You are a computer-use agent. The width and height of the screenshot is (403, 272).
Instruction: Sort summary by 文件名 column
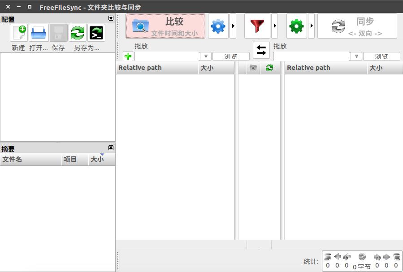click(x=30, y=159)
